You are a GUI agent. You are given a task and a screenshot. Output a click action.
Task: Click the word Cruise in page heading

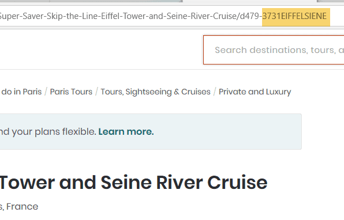click(237, 183)
